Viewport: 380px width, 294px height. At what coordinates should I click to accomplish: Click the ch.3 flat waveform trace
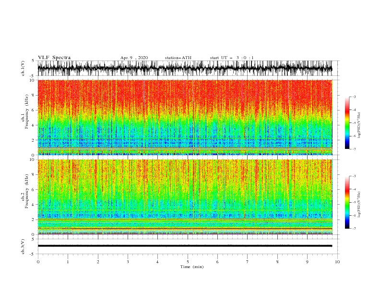click(185, 246)
